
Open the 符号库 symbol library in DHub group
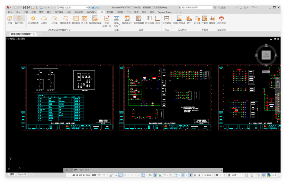tap(84, 20)
